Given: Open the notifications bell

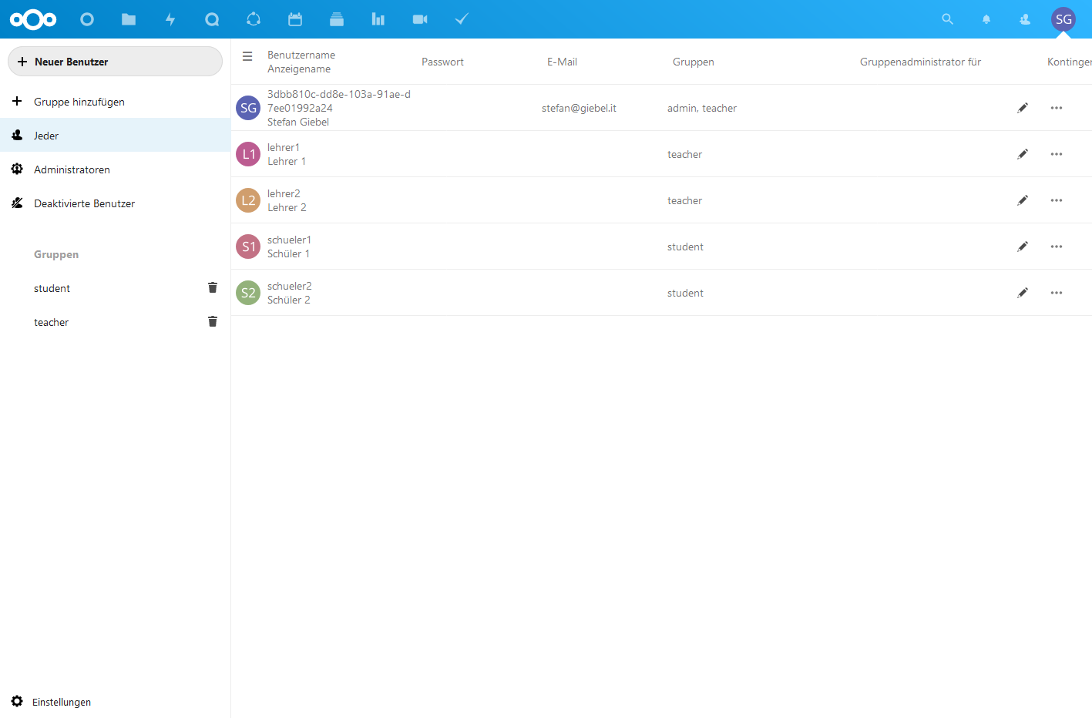Looking at the screenshot, I should pyautogui.click(x=986, y=19).
